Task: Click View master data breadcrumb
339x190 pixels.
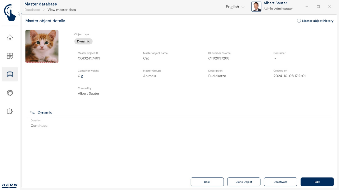Action: click(x=61, y=10)
